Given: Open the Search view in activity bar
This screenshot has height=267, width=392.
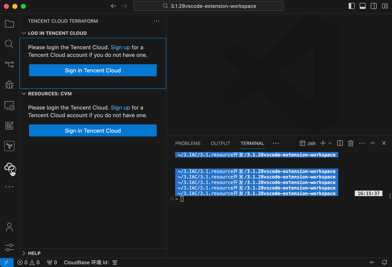Looking at the screenshot, I should click(9, 44).
